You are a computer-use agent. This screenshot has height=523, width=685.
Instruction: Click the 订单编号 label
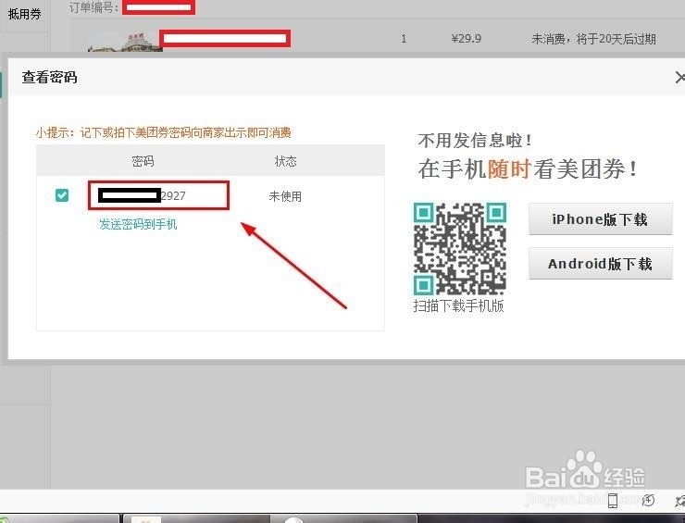[x=93, y=7]
